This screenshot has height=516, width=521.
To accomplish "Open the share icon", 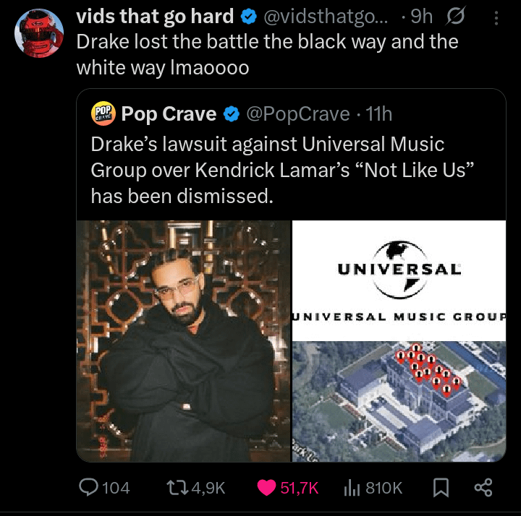I will pos(483,488).
